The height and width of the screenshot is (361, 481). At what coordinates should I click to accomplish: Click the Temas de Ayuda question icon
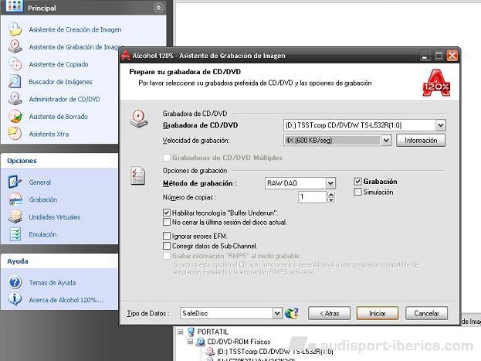(15, 282)
